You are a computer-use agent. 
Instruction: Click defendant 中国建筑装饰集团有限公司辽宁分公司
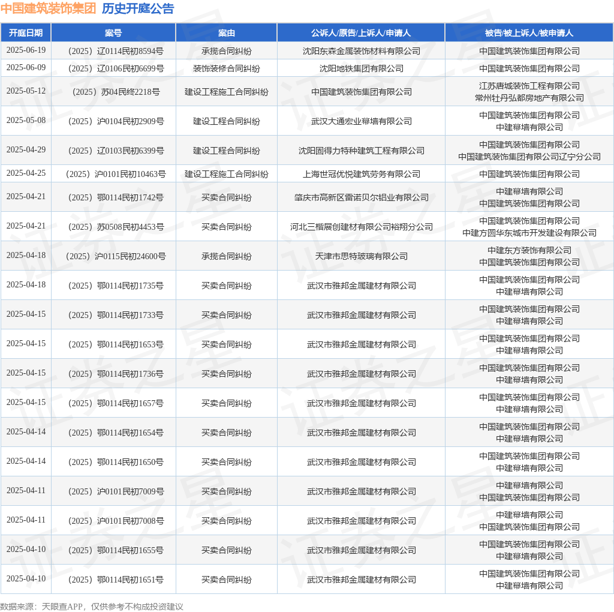coord(529,157)
